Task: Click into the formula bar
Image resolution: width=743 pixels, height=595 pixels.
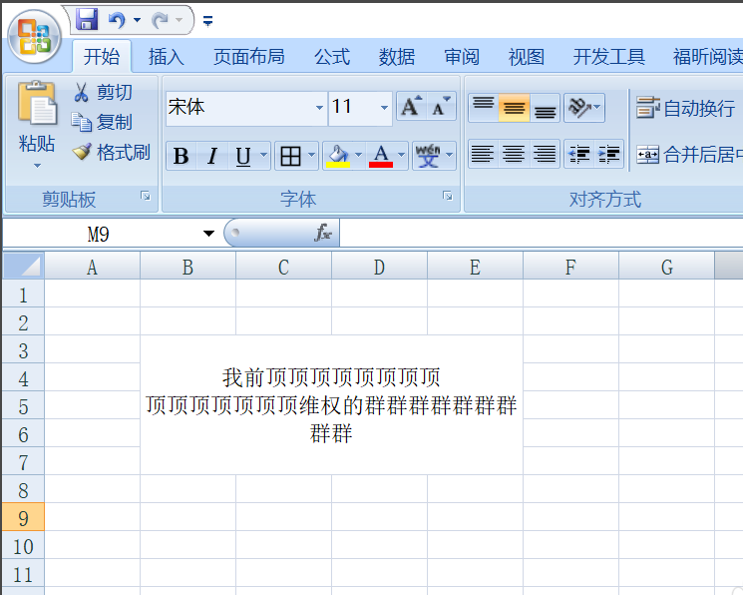Action: (x=542, y=234)
